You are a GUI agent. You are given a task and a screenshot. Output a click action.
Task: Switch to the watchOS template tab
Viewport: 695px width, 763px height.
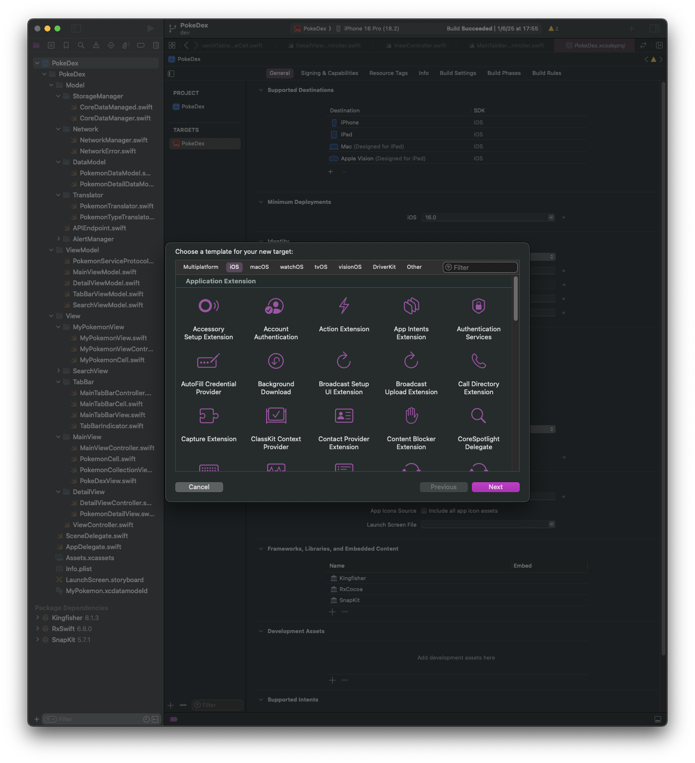[292, 267]
